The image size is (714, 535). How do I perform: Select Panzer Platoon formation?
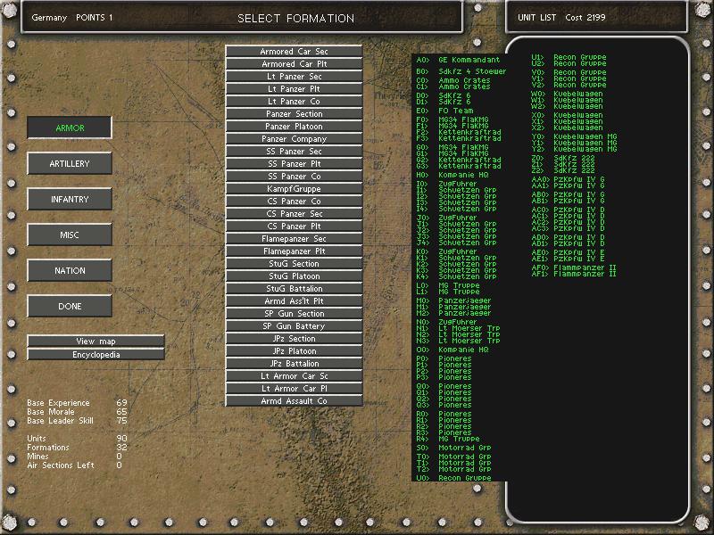(x=294, y=127)
